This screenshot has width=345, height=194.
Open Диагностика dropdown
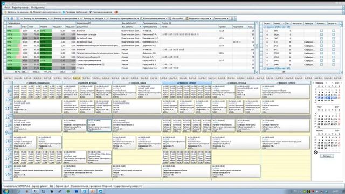[x=227, y=19]
